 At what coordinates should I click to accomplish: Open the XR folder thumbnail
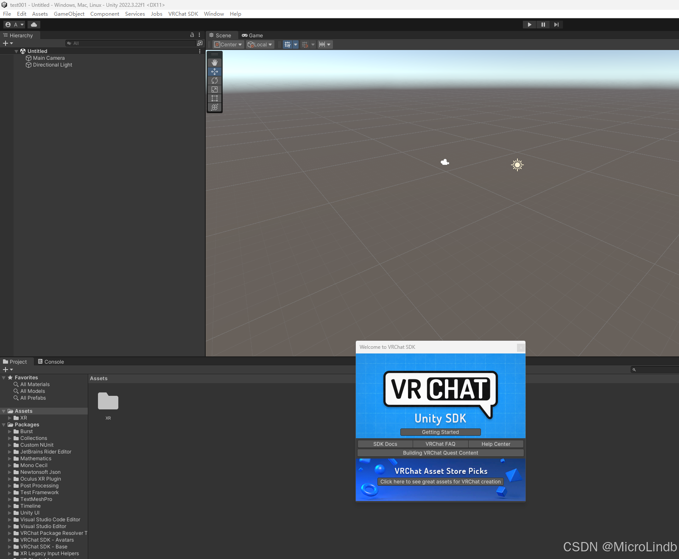[108, 401]
